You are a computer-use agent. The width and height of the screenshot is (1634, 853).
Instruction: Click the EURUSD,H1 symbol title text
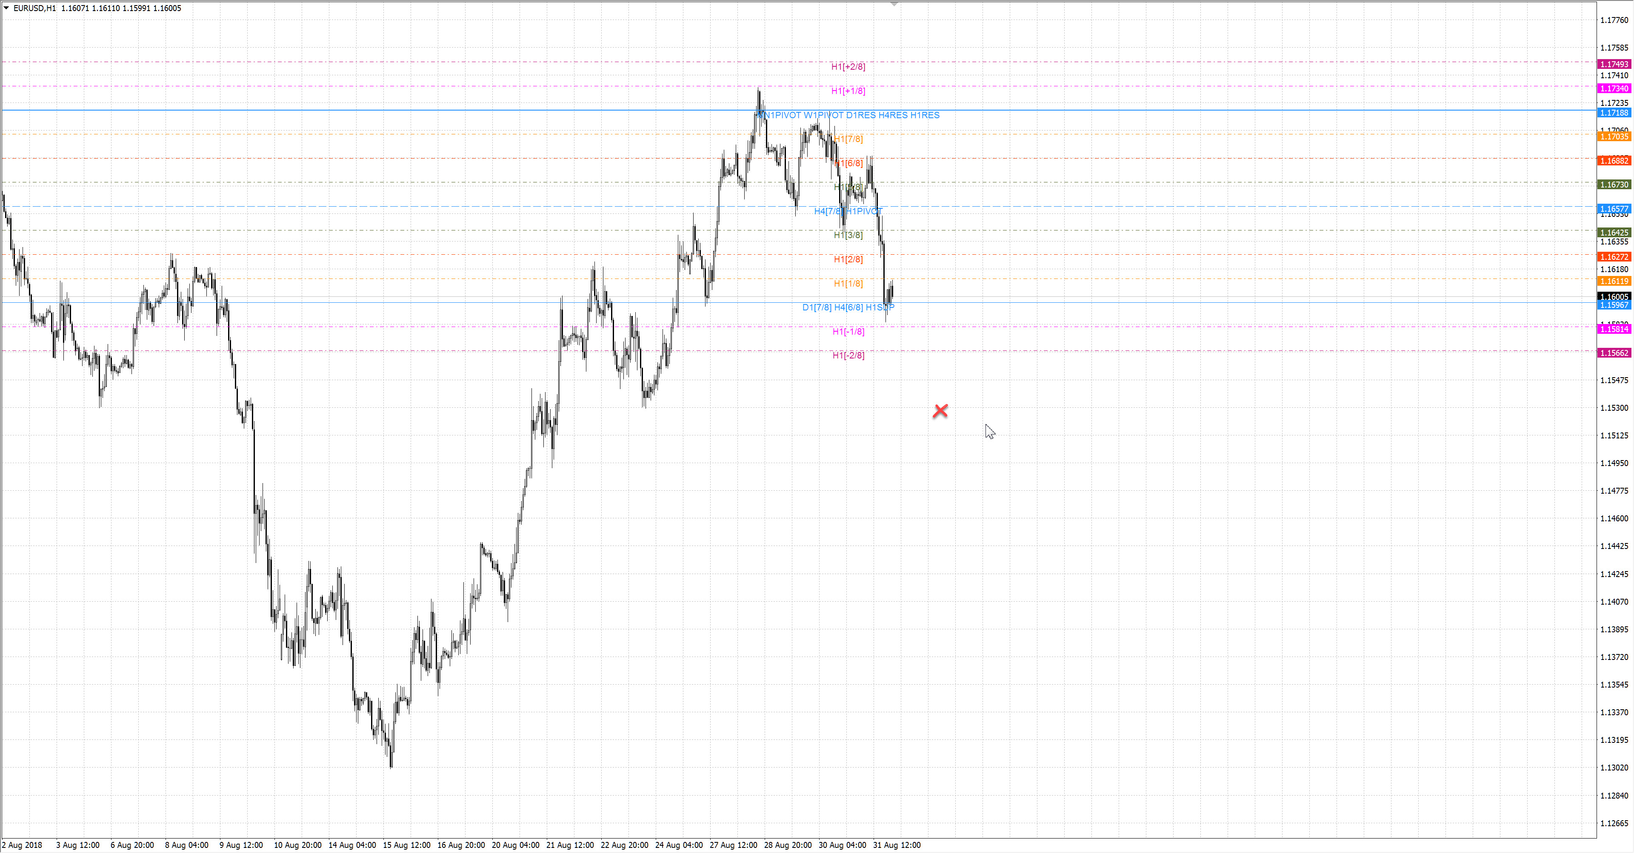[35, 8]
